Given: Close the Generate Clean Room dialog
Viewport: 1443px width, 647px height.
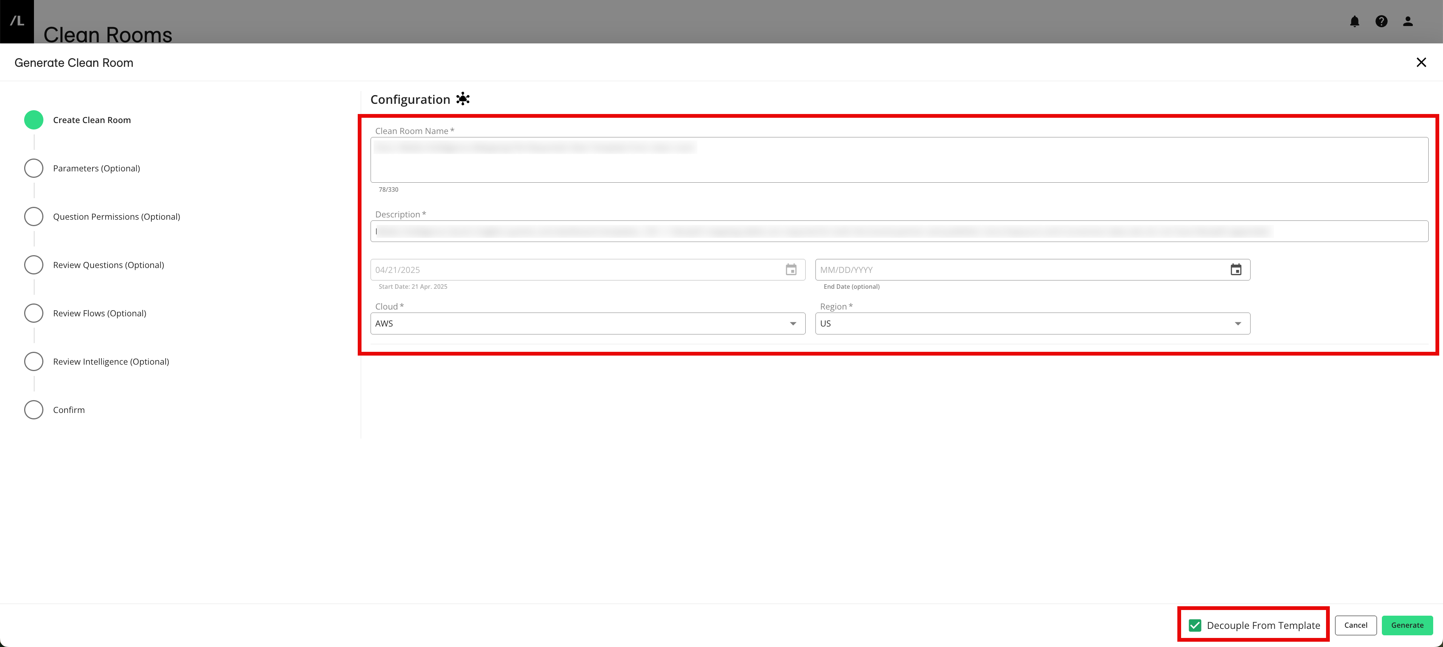Looking at the screenshot, I should pos(1422,62).
